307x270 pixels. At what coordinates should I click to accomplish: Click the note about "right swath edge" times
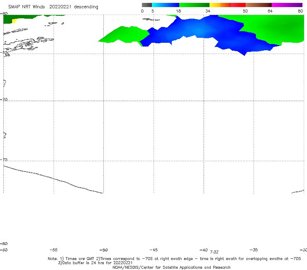coord(199,259)
